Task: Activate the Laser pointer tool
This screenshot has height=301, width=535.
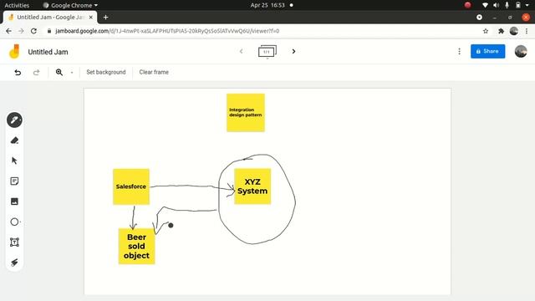Action: (x=14, y=263)
